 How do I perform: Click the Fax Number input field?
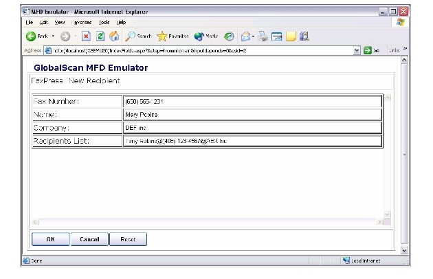[x=253, y=102]
